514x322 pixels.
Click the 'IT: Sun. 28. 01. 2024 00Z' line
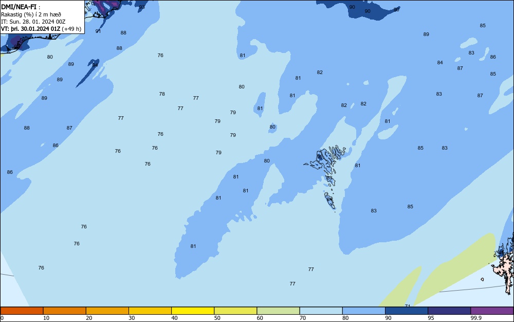33,22
